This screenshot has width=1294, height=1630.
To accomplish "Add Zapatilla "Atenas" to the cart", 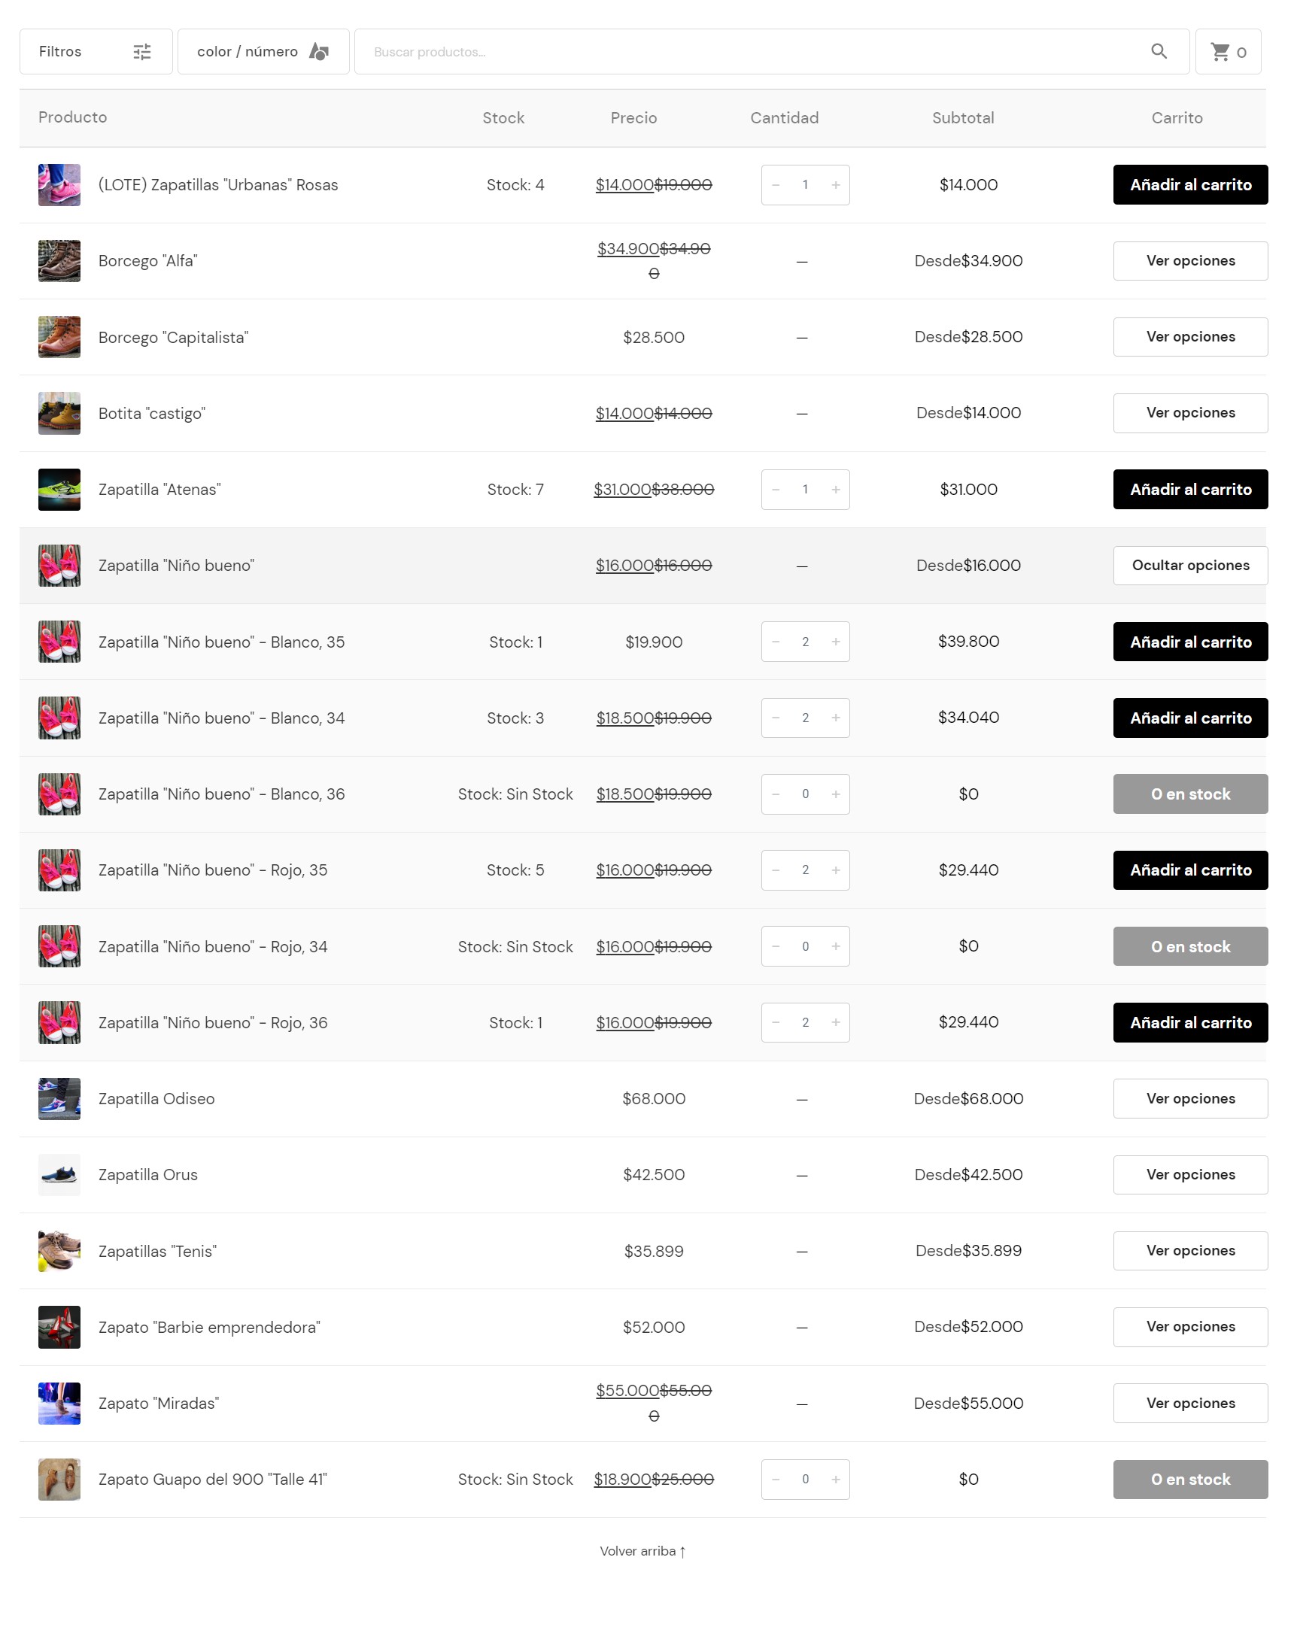I will pyautogui.click(x=1190, y=489).
